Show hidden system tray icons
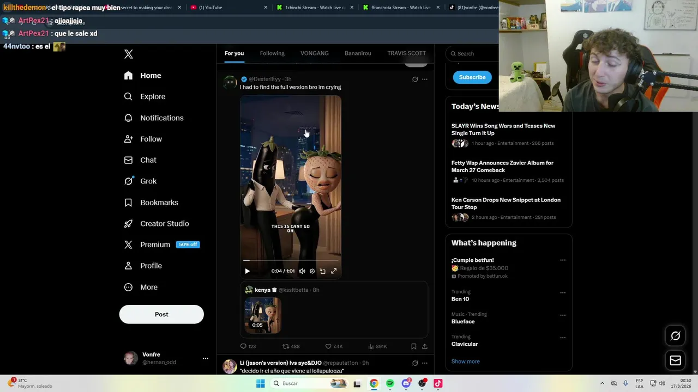Screen dimensions: 698x392 [x=602, y=383]
